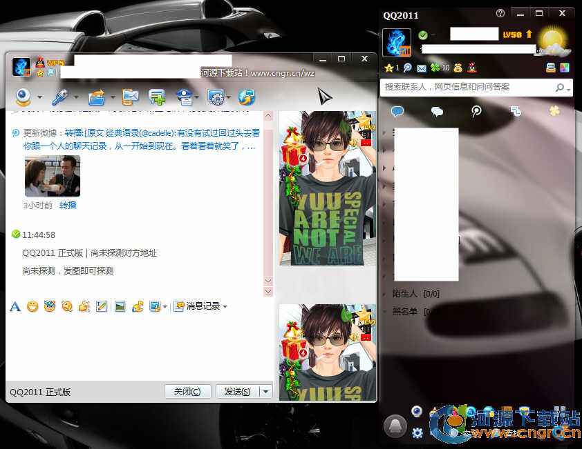Click the 转播 link under the thumbnail
This screenshot has height=449, width=582.
(x=68, y=205)
